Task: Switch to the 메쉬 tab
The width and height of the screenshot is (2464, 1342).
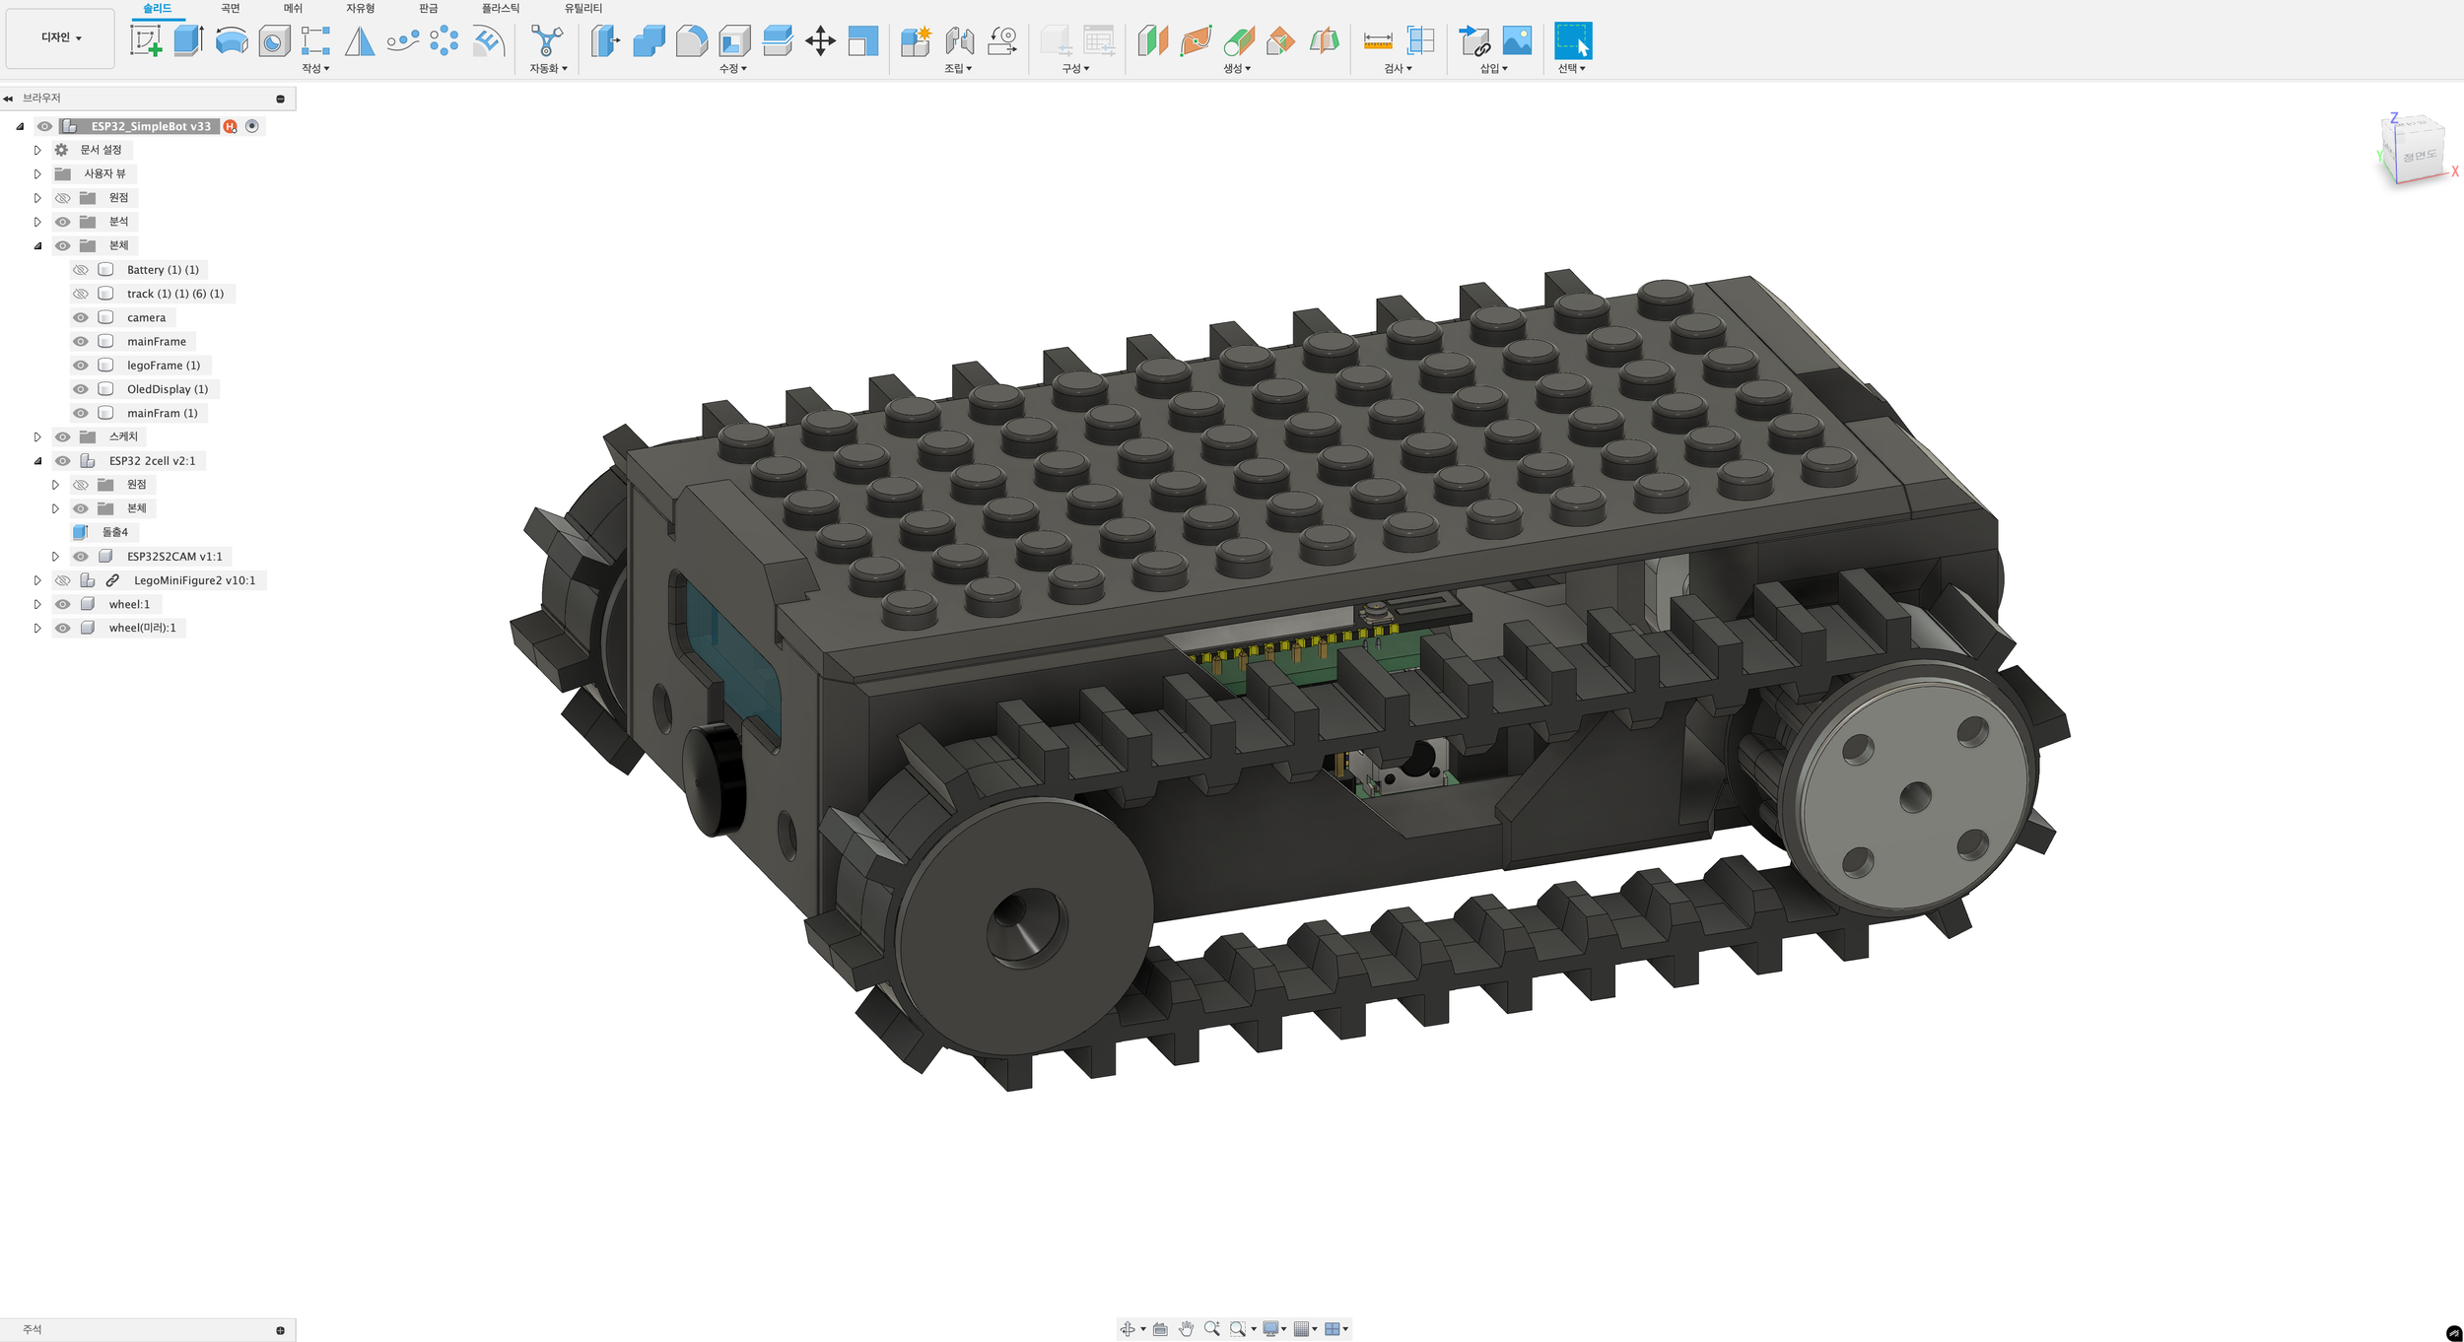Action: pyautogui.click(x=293, y=8)
